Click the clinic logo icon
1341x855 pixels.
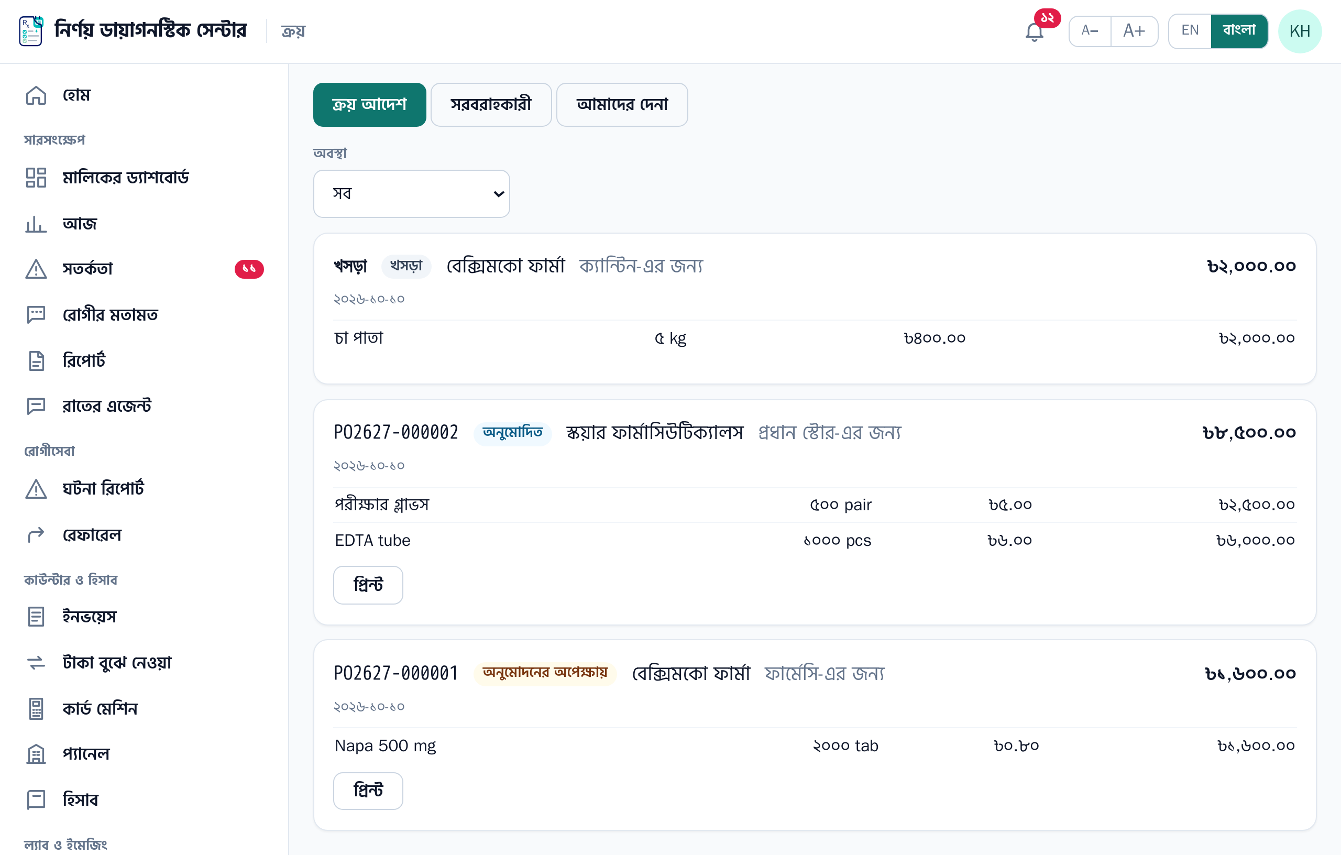(31, 31)
